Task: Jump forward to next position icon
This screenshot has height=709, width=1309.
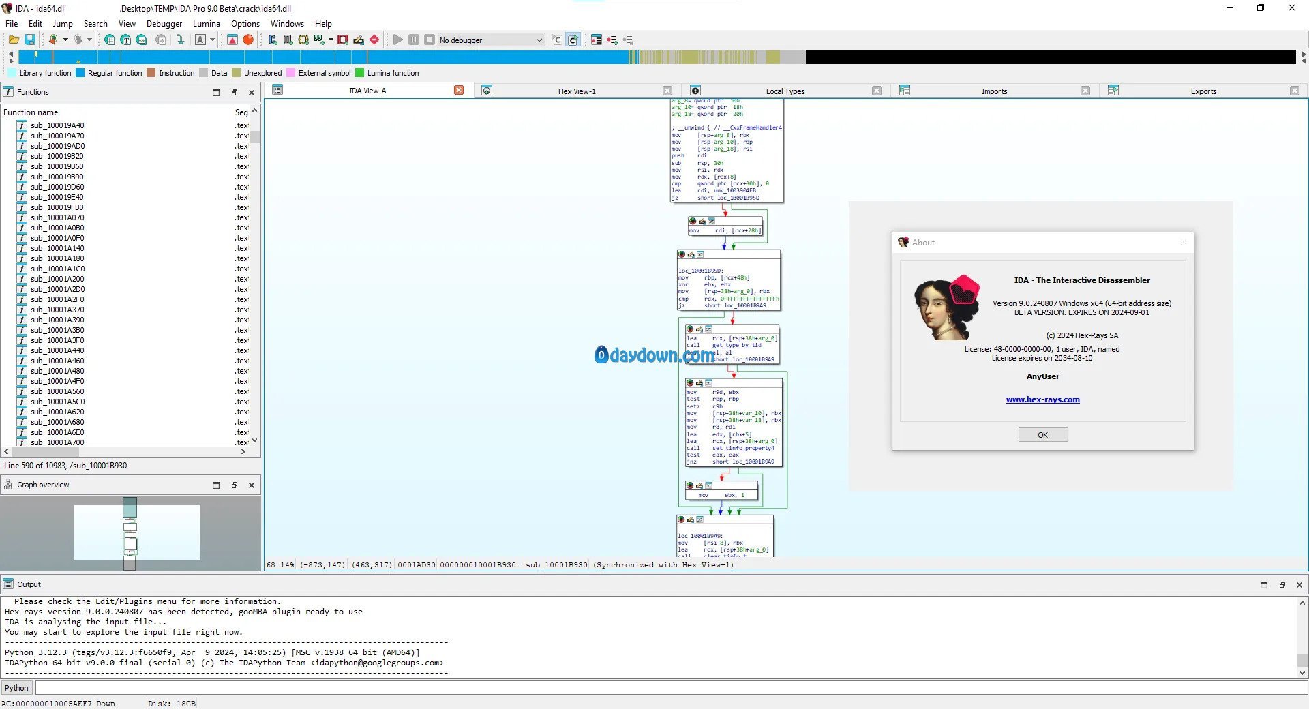Action: 78,40
